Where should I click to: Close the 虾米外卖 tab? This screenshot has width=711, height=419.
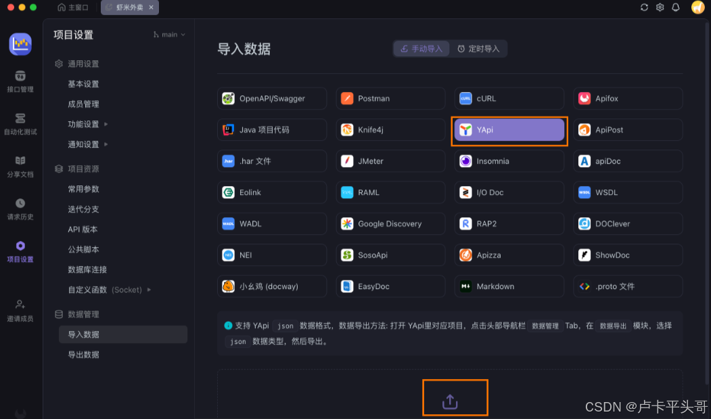coord(151,7)
